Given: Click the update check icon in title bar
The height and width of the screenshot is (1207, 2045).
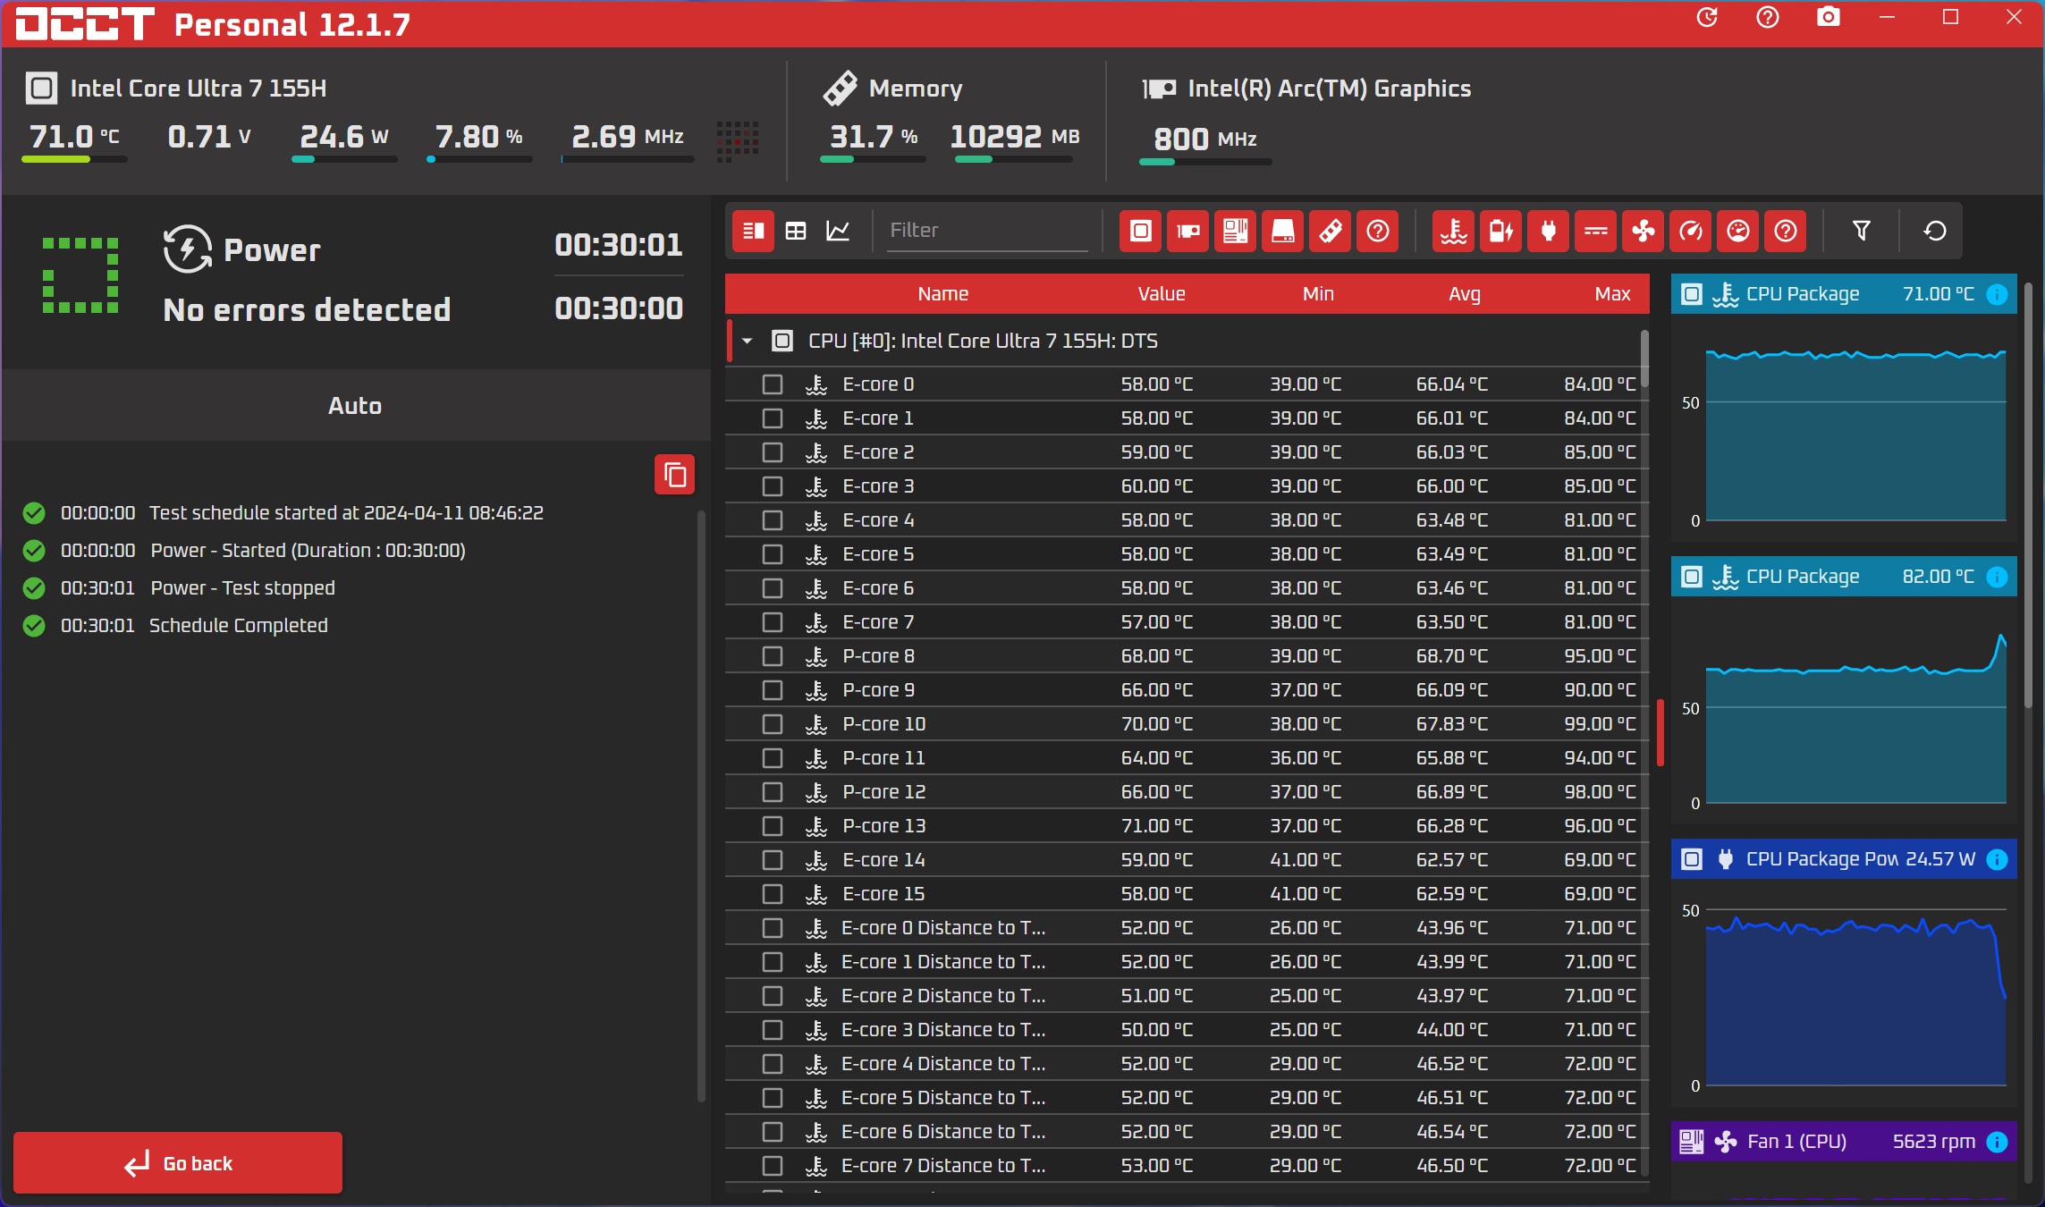Looking at the screenshot, I should click(x=1707, y=18).
